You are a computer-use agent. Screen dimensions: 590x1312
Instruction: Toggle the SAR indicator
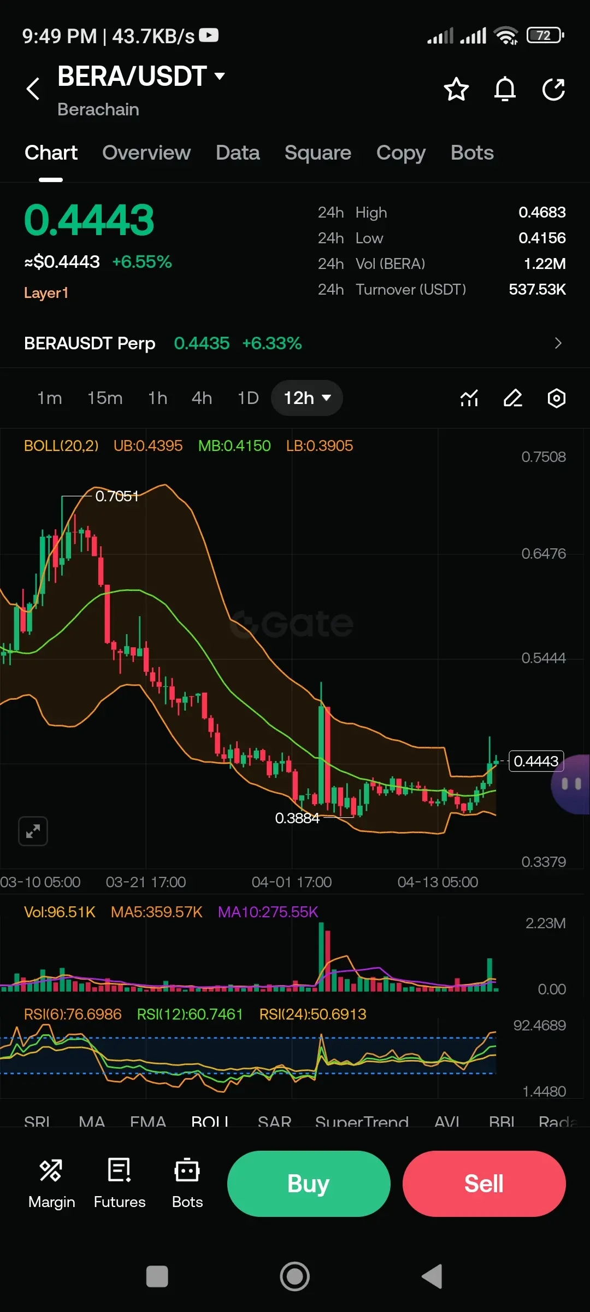click(274, 1123)
